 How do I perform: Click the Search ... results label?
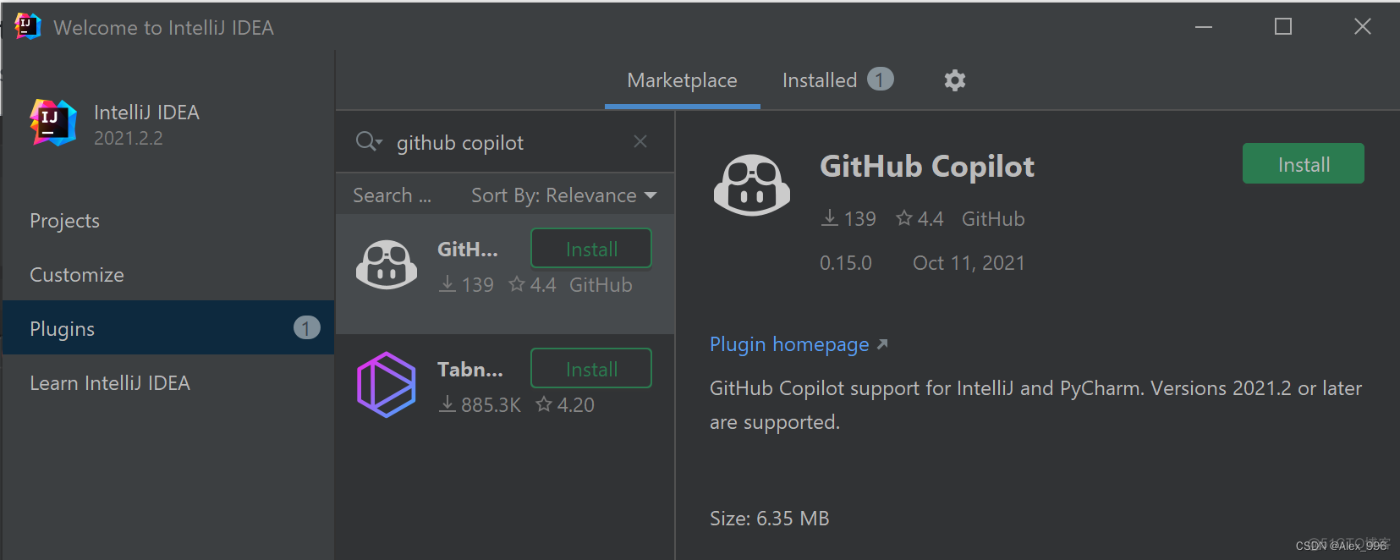click(x=393, y=195)
